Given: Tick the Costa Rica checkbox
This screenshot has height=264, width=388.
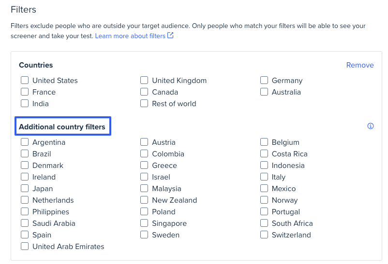Looking at the screenshot, I should click(264, 153).
